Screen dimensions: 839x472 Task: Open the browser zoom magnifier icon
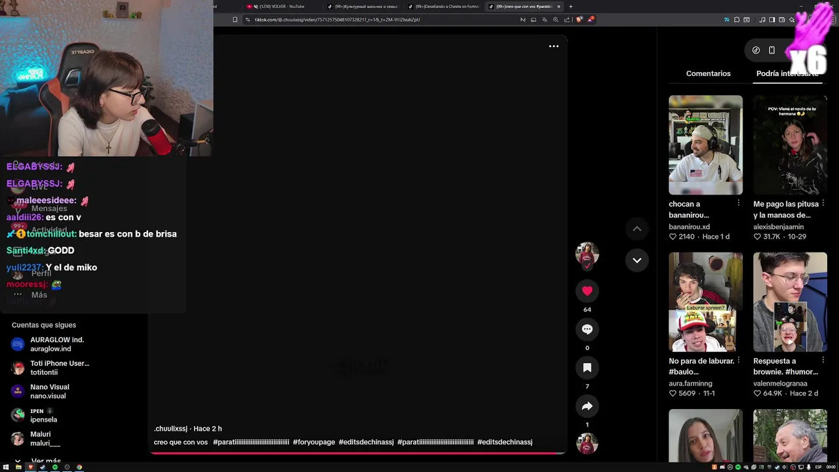tap(556, 20)
